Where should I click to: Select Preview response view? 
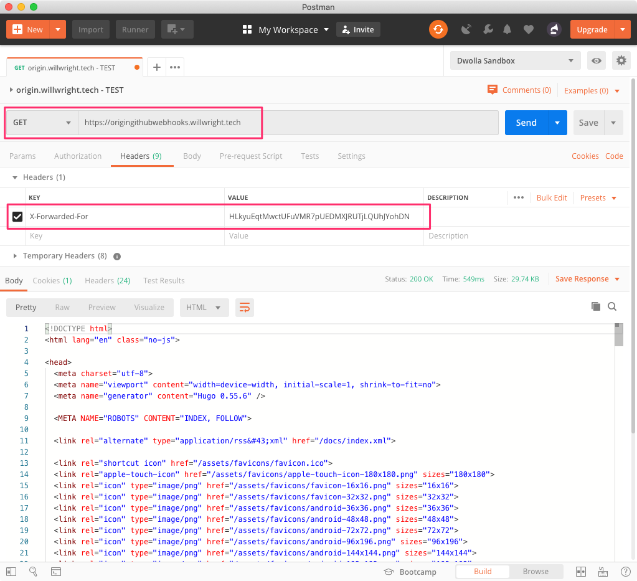[102, 308]
